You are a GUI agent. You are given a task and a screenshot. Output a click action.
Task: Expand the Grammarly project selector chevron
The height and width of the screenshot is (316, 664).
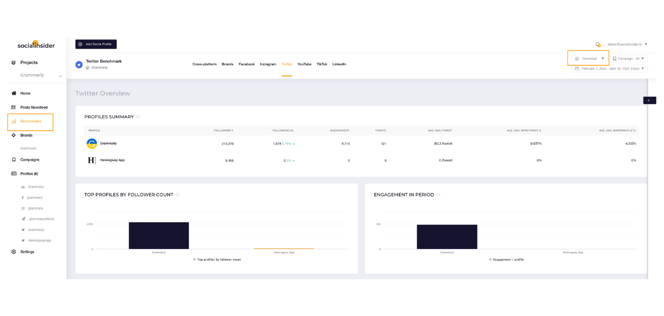(x=61, y=76)
